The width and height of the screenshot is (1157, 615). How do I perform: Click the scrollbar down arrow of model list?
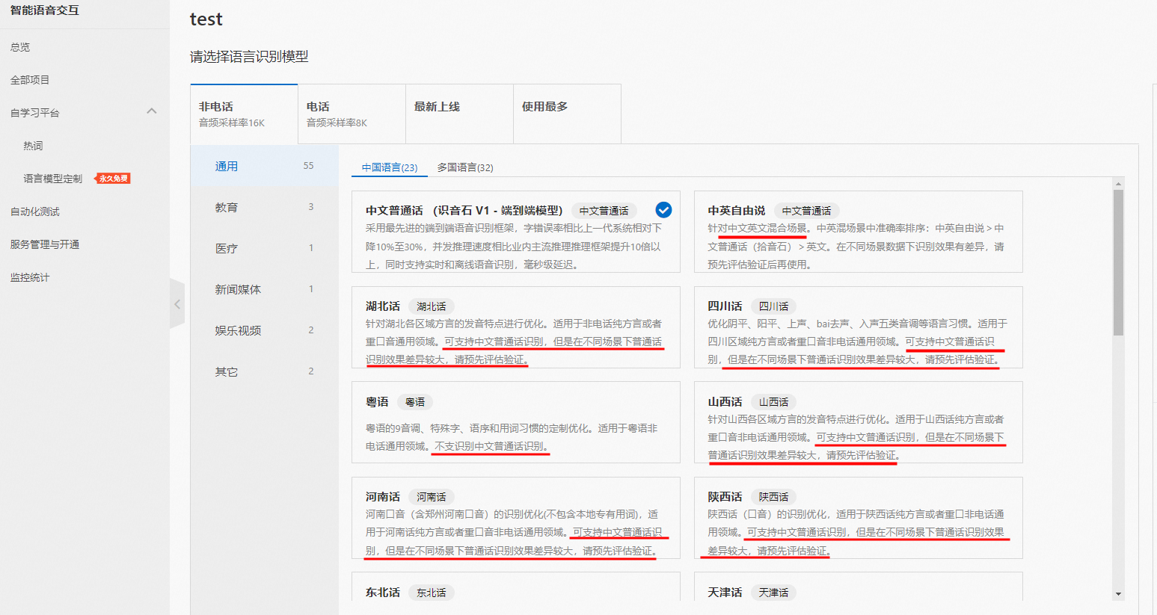1118,594
